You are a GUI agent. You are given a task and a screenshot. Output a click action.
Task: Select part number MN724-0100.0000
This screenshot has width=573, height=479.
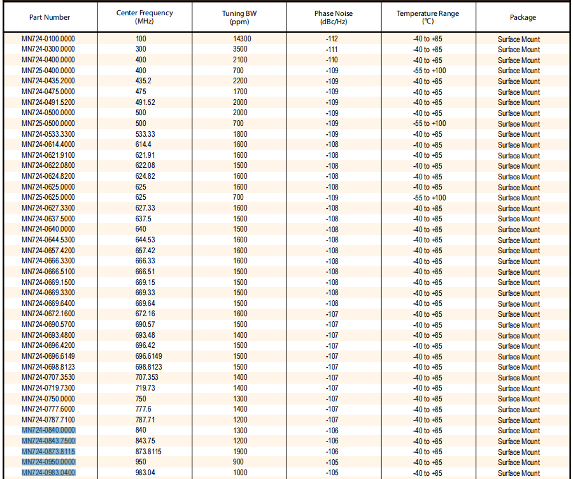48,39
